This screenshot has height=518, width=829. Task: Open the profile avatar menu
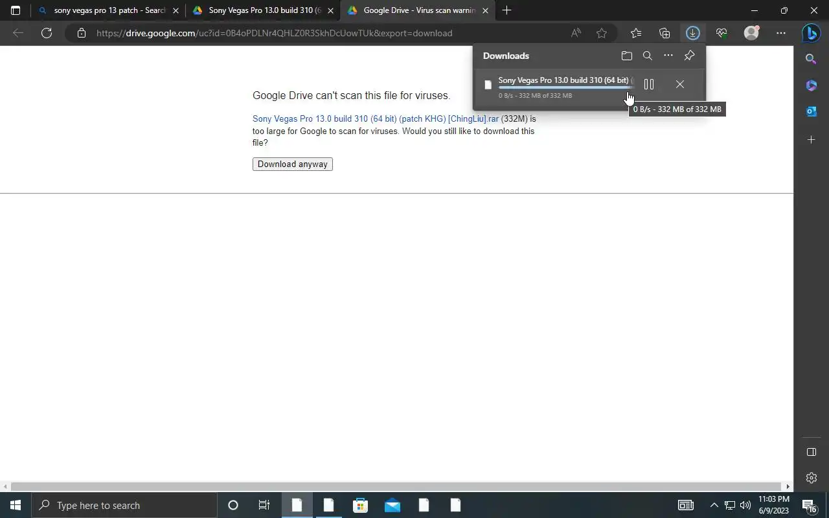pyautogui.click(x=751, y=33)
